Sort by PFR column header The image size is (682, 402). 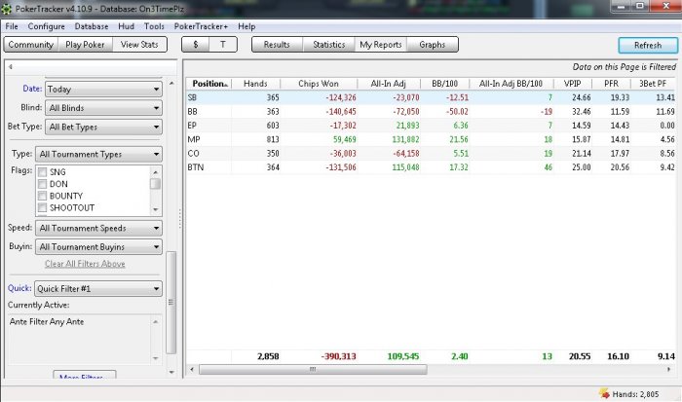click(x=611, y=84)
